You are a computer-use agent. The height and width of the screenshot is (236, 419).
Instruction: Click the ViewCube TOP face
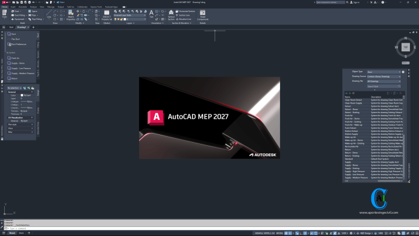click(405, 48)
